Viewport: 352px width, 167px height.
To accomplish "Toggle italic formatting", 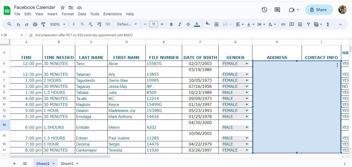I will pyautogui.click(x=180, y=24).
